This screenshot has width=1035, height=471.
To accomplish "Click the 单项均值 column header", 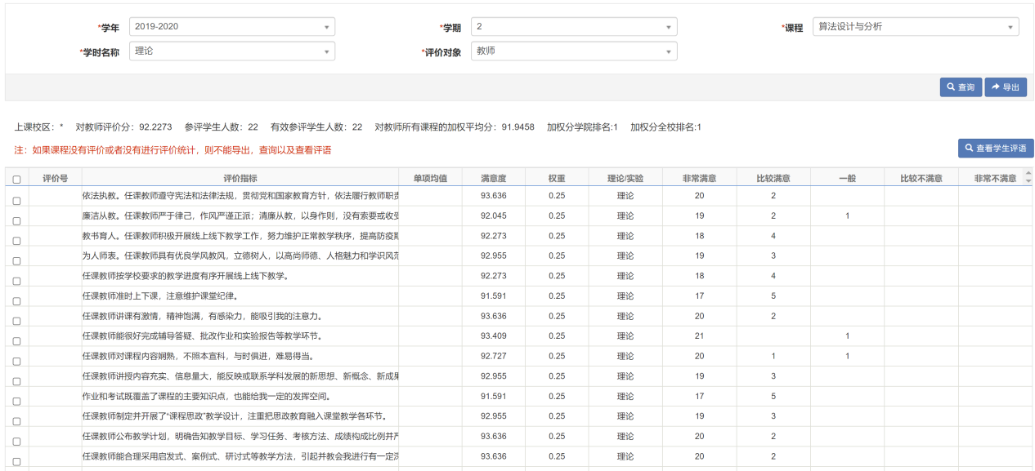I will point(430,178).
